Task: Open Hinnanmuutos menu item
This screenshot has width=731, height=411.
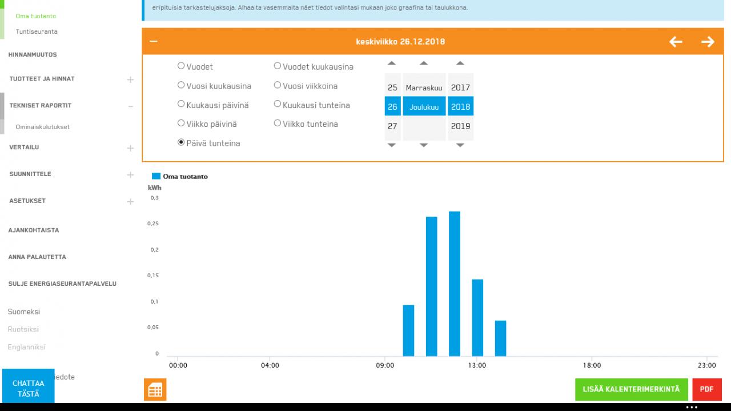Action: pos(33,55)
